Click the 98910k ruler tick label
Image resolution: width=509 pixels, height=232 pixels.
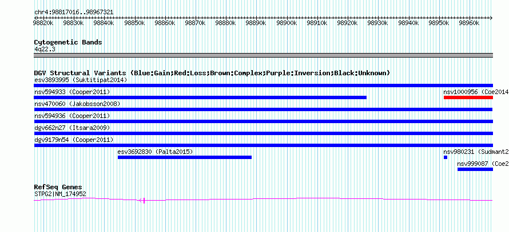point(317,23)
